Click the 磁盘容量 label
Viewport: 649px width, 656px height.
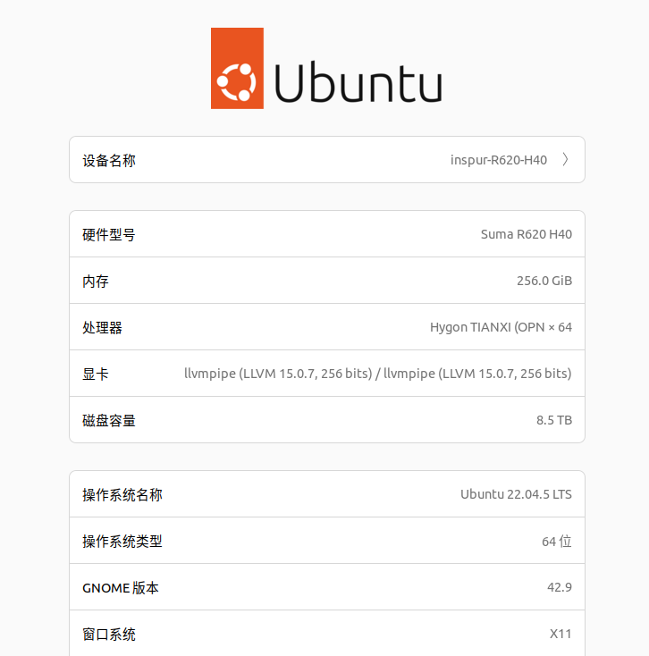pos(109,420)
